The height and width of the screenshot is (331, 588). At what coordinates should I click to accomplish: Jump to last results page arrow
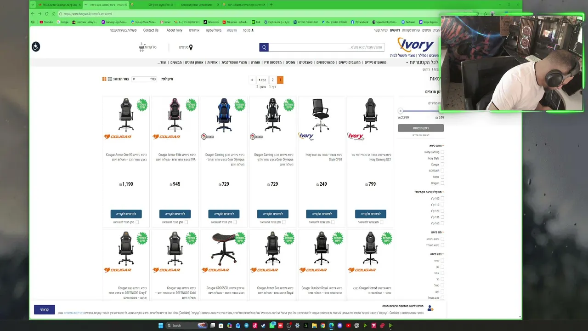[252, 80]
